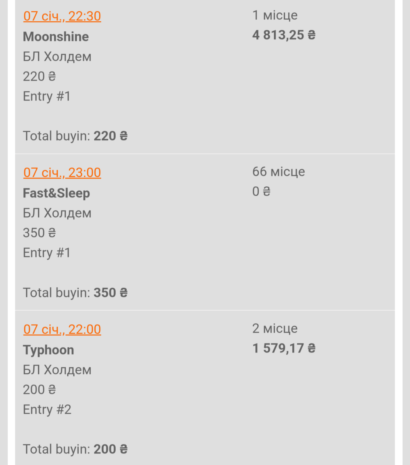Click Total buyin 200 ₴ line
Image resolution: width=410 pixels, height=465 pixels.
pyautogui.click(x=75, y=449)
